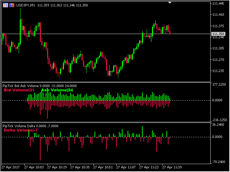Click the 27 Apr 10:51 time label
This screenshot has height=172, width=230.
click(x=103, y=167)
